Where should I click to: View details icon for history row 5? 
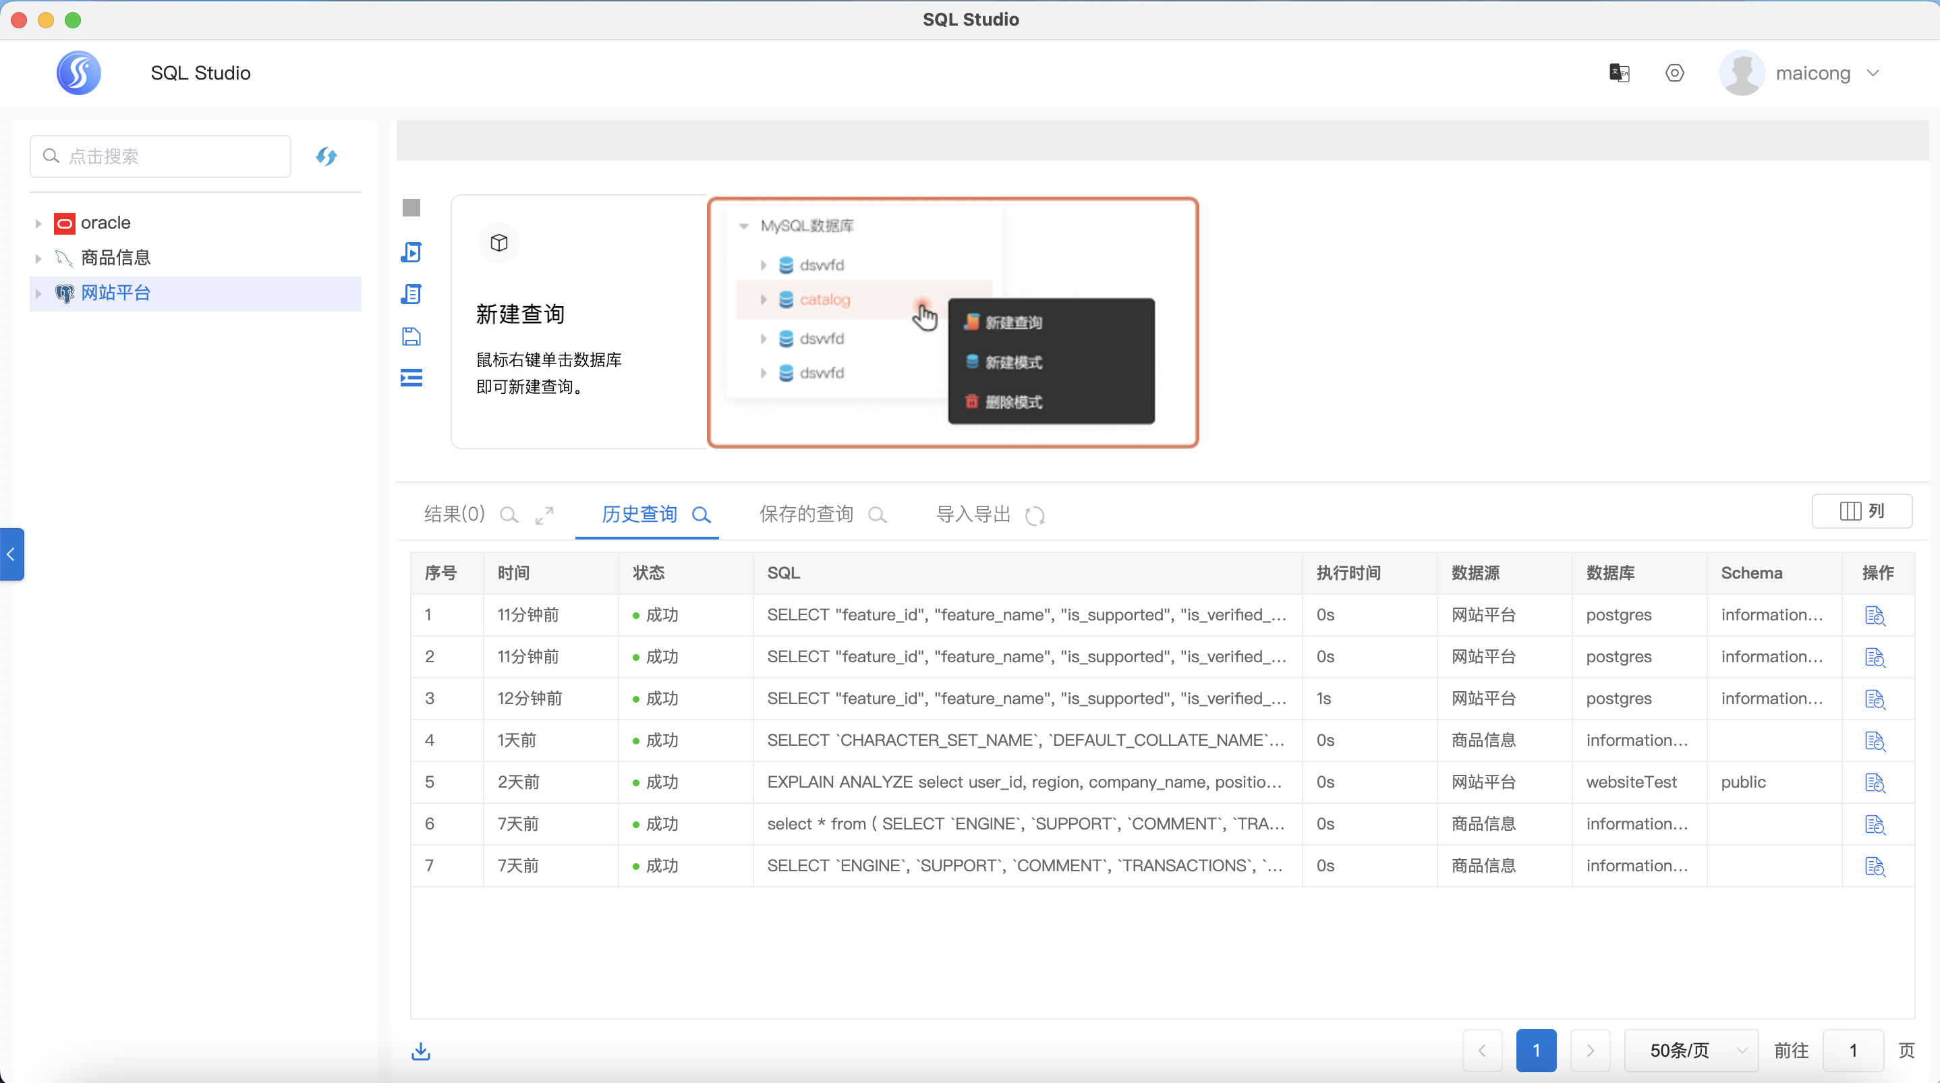(x=1875, y=782)
